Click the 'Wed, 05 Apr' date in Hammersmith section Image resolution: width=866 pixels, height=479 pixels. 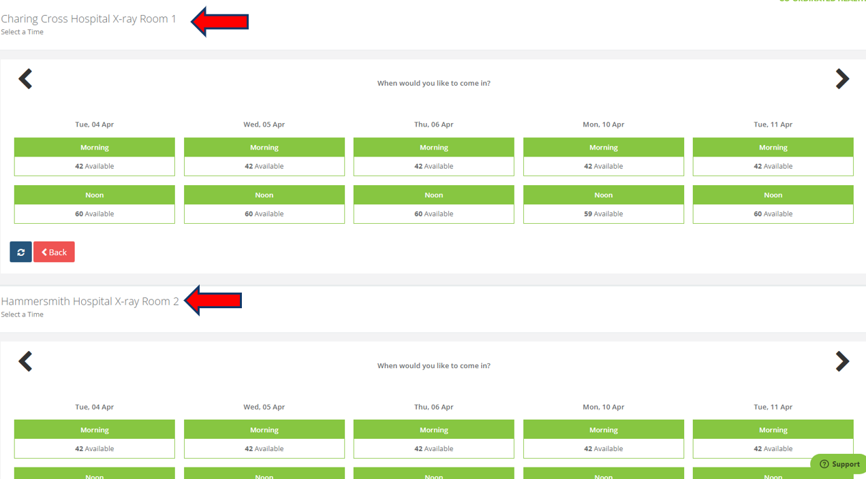[x=264, y=407]
